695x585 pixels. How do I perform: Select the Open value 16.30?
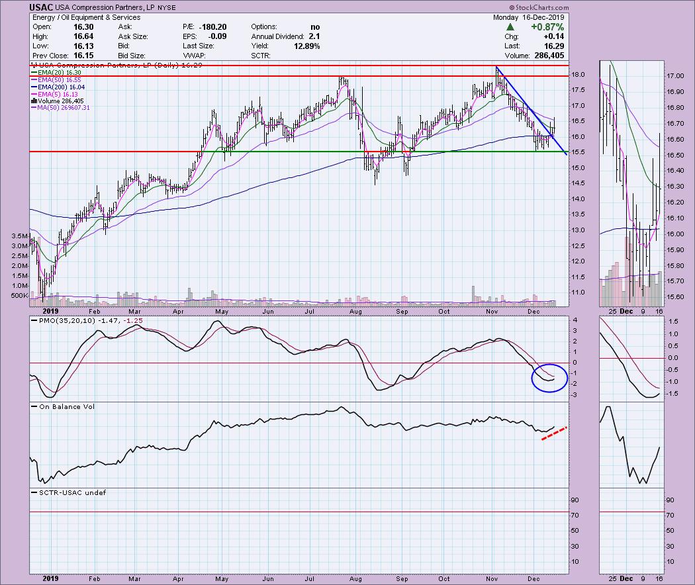[83, 27]
